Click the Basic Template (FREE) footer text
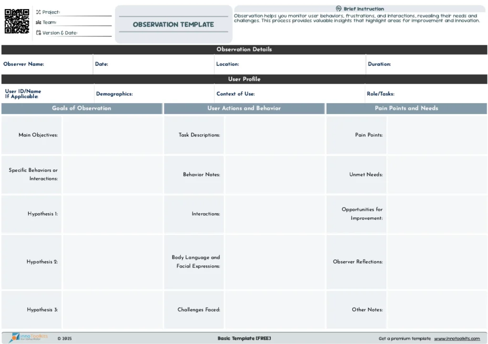 [244, 338]
